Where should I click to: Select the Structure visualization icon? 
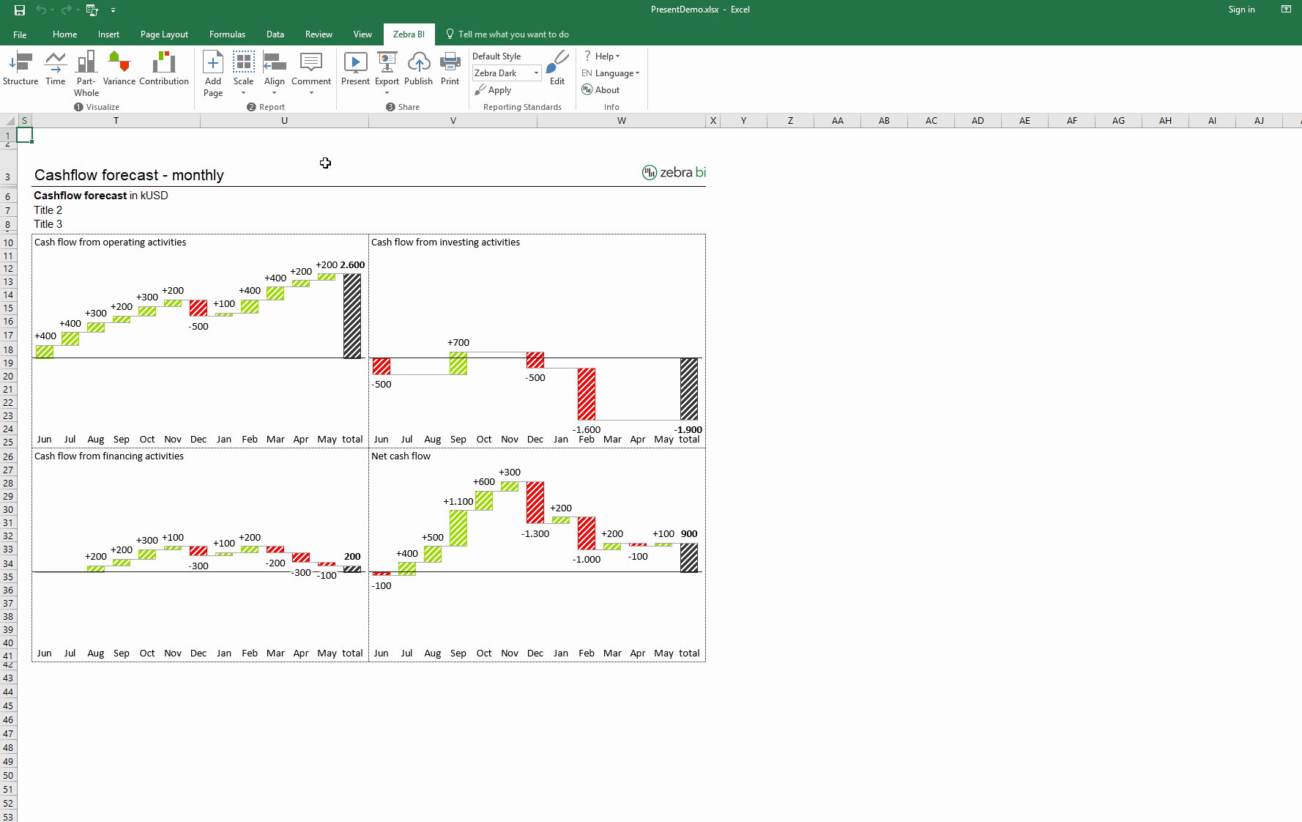[x=20, y=70]
